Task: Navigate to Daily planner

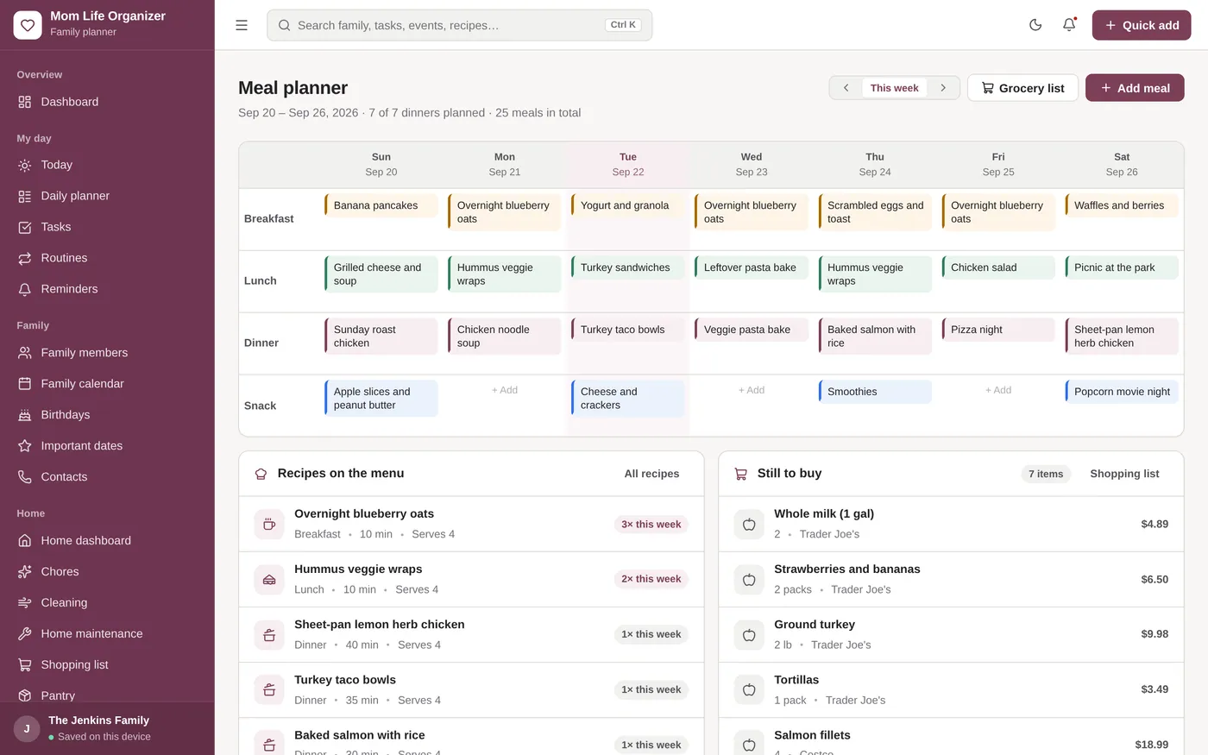Action: tap(107, 196)
